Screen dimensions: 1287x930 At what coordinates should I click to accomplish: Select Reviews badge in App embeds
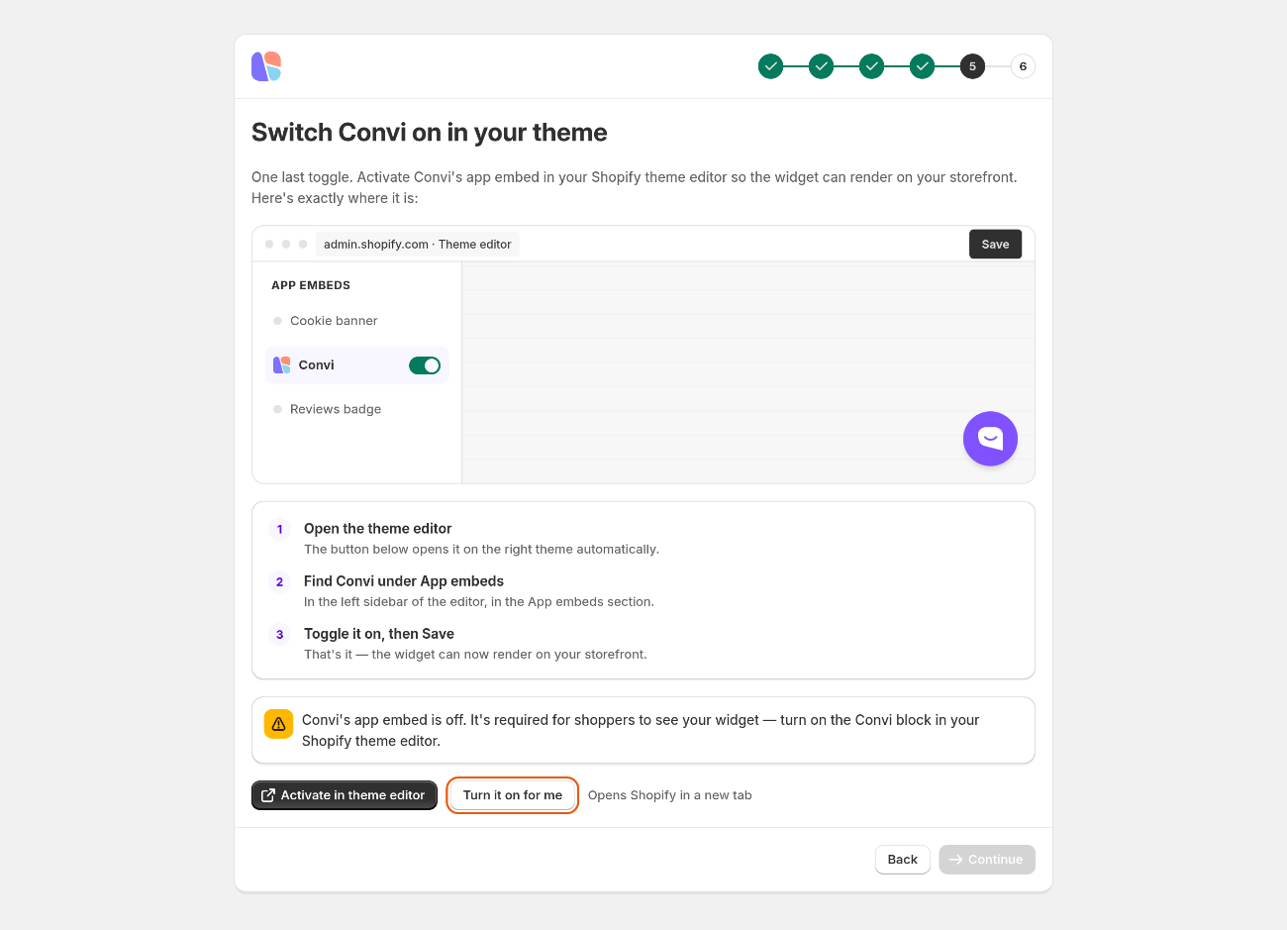pos(336,409)
